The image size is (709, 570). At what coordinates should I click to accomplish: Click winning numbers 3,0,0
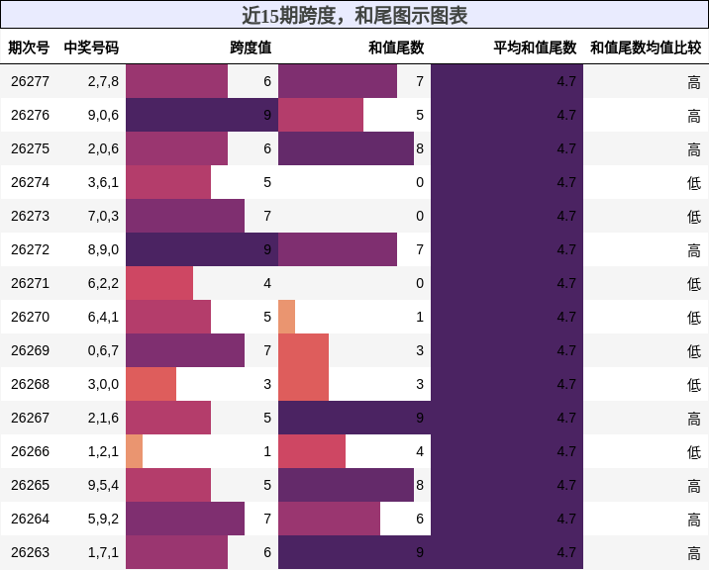coord(103,384)
